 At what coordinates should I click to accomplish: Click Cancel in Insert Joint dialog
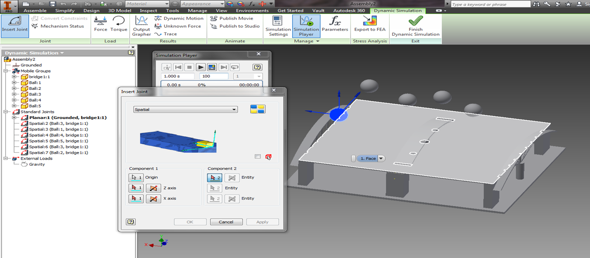coord(226,222)
